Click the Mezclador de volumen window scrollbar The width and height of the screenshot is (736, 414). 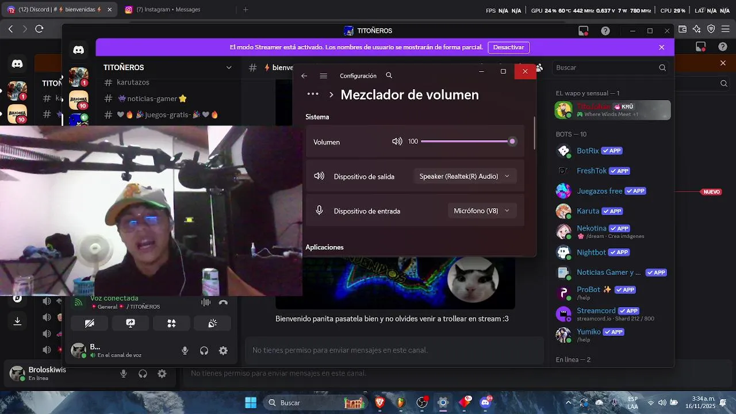tap(534, 133)
